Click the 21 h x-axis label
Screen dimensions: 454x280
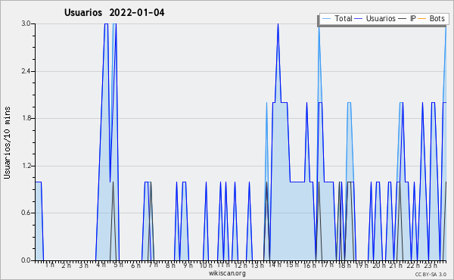(x=396, y=265)
